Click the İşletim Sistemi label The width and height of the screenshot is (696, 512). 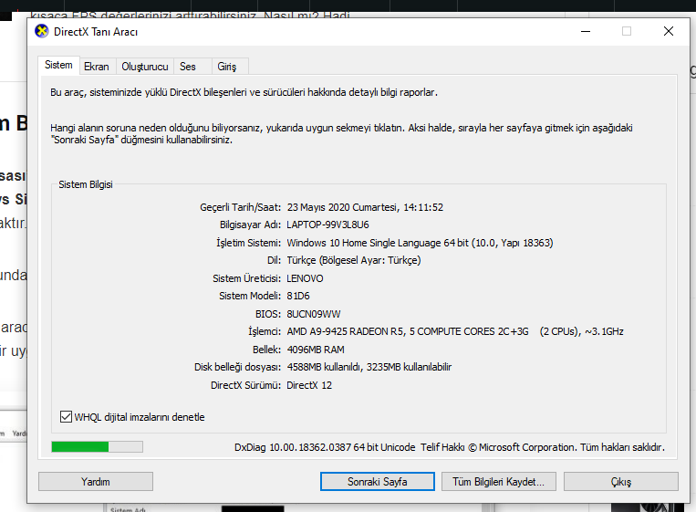point(248,243)
